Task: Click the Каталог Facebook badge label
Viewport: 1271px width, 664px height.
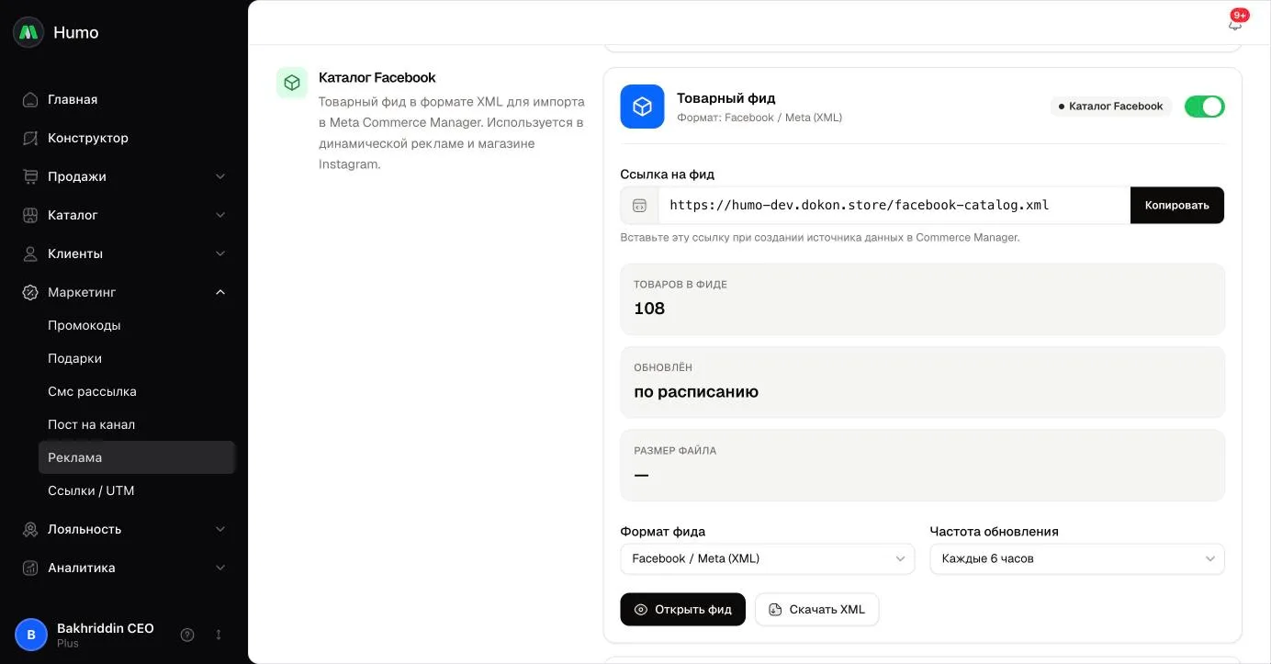Action: 1111,107
